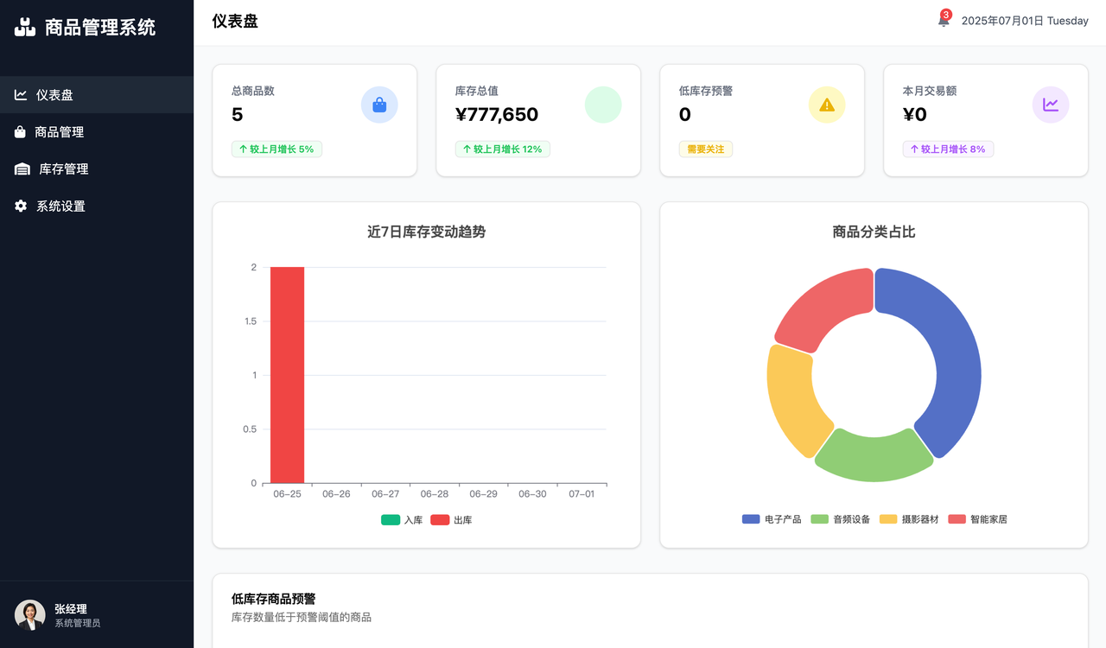Click the 较上月增长 12% badge
The height and width of the screenshot is (648, 1106).
(502, 149)
